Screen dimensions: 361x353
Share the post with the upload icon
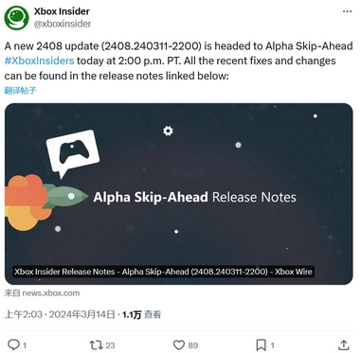pos(344,344)
